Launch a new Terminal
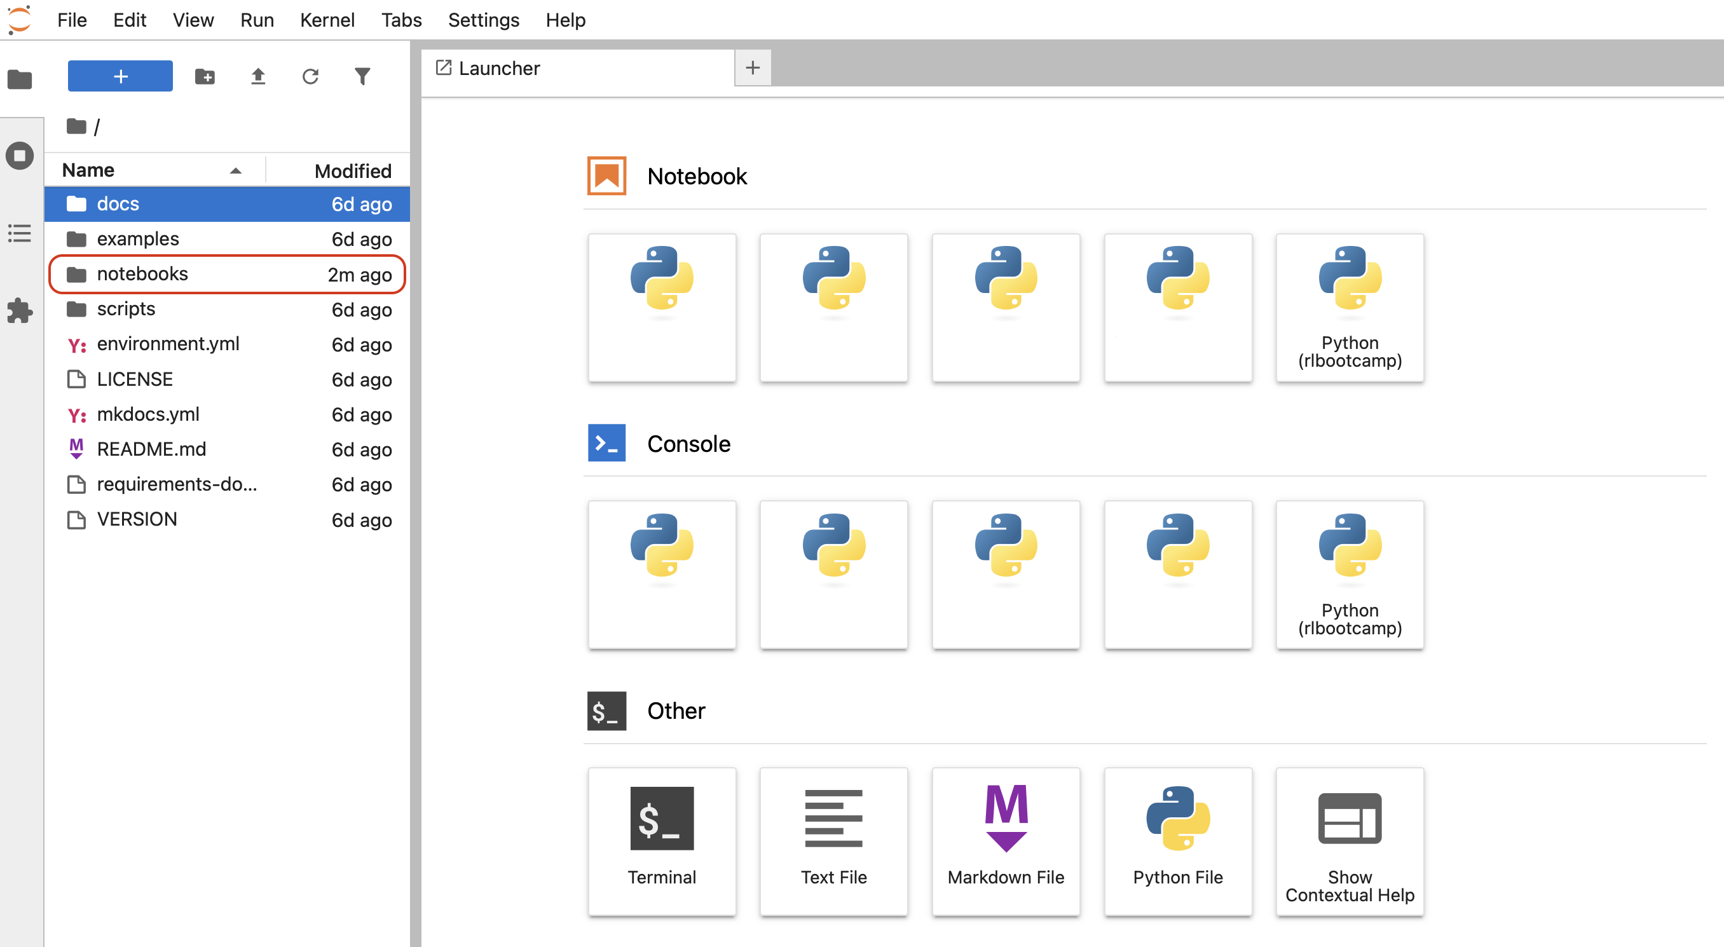The image size is (1724, 947). coord(662,842)
